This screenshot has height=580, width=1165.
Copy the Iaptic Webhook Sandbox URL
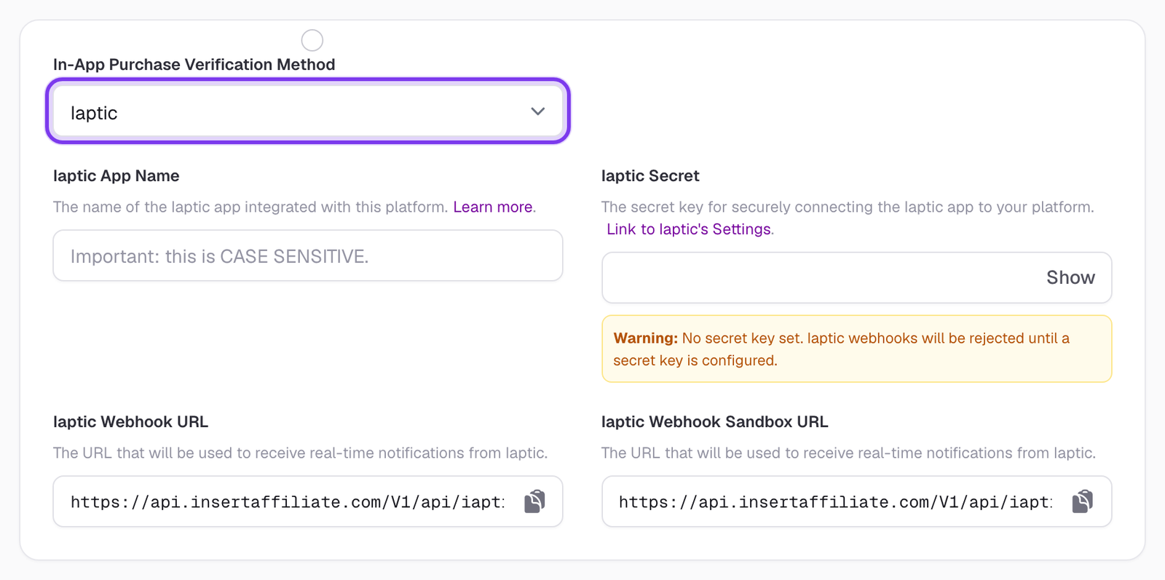point(1083,501)
